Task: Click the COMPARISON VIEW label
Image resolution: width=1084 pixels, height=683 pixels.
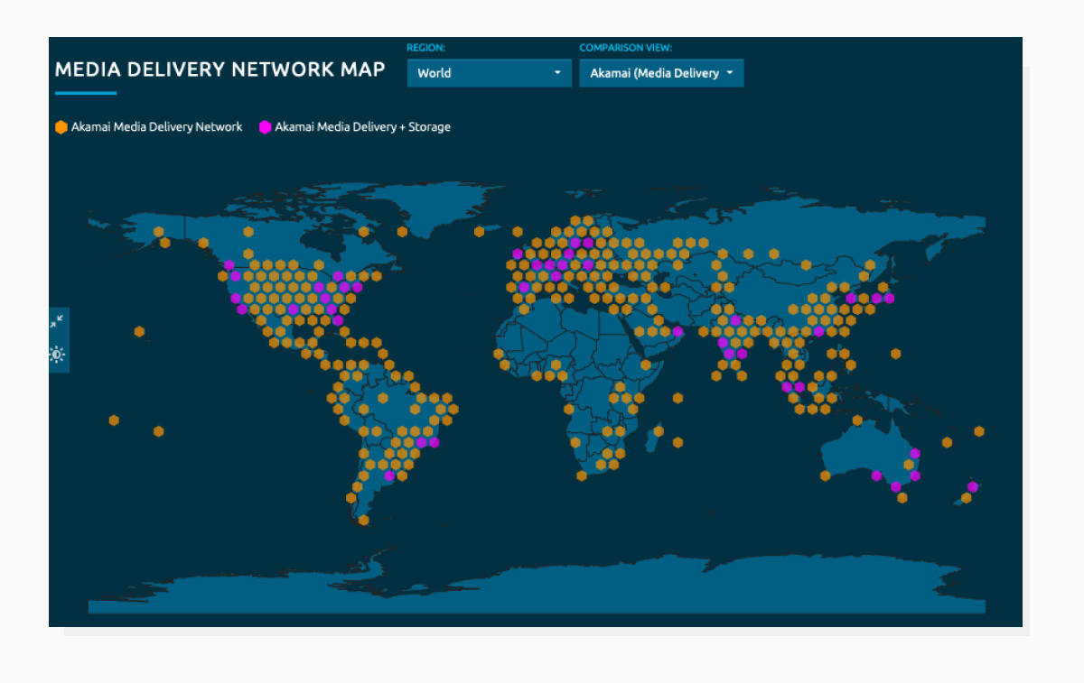Action: point(627,48)
